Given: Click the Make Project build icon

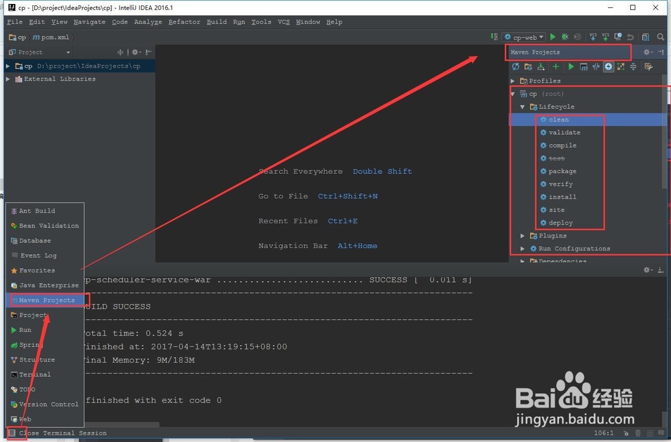Looking at the screenshot, I should tap(494, 38).
